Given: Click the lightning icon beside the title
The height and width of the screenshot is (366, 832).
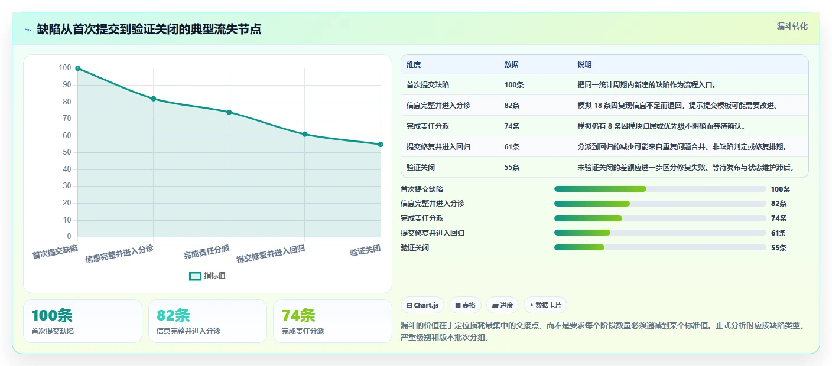Looking at the screenshot, I should pos(28,30).
